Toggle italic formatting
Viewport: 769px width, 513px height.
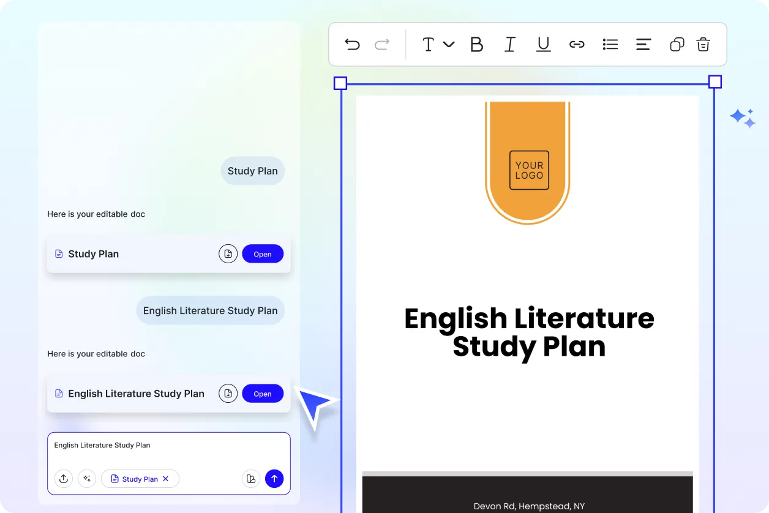click(x=510, y=44)
